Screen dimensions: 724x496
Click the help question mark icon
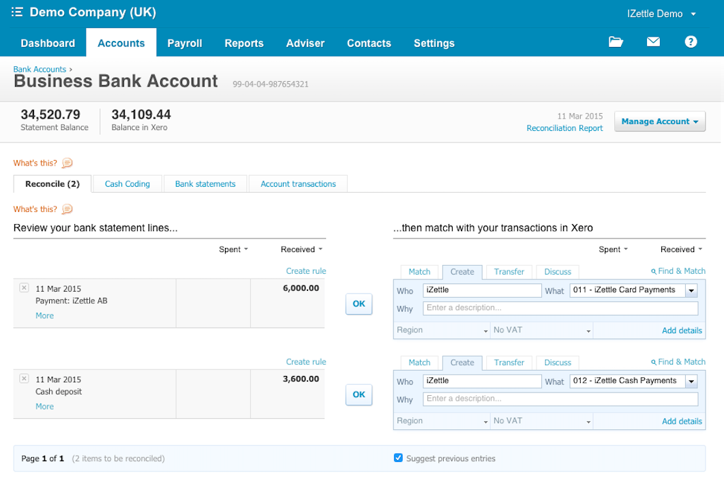691,42
